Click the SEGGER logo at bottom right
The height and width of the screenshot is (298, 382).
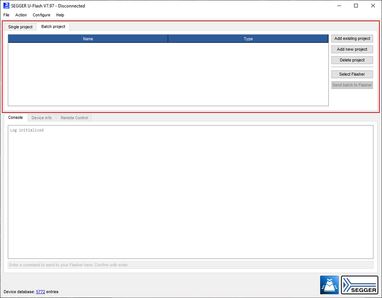click(x=359, y=285)
